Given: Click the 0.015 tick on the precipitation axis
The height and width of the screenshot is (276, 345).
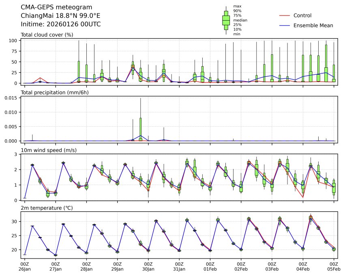Looking at the screenshot, I should tap(11, 98).
